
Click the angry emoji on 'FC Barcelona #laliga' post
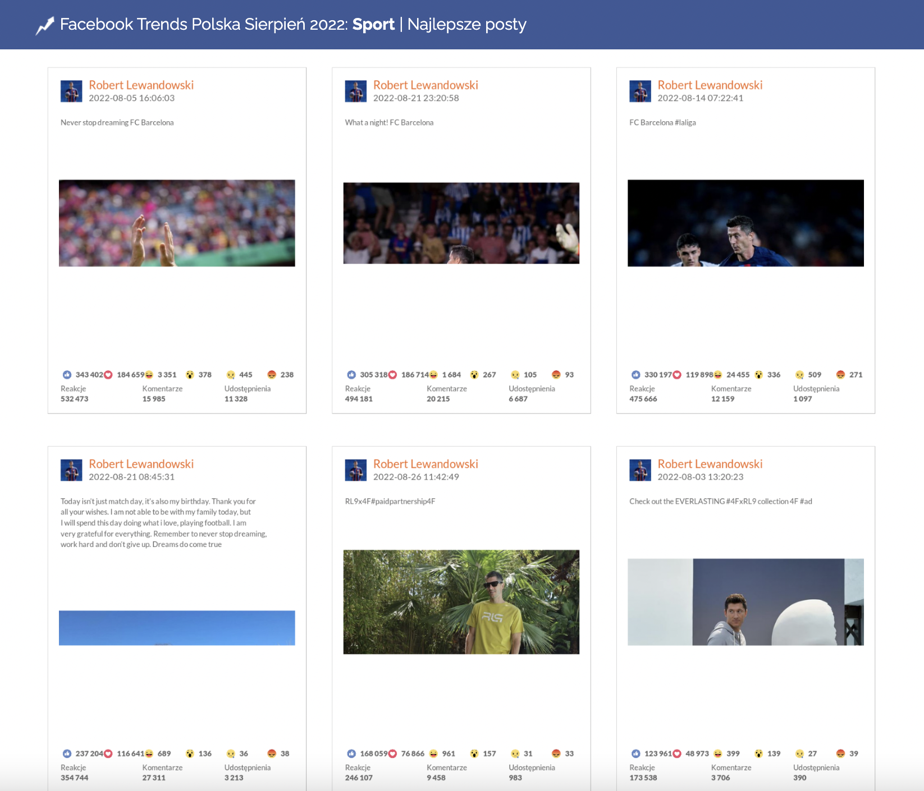coord(840,375)
